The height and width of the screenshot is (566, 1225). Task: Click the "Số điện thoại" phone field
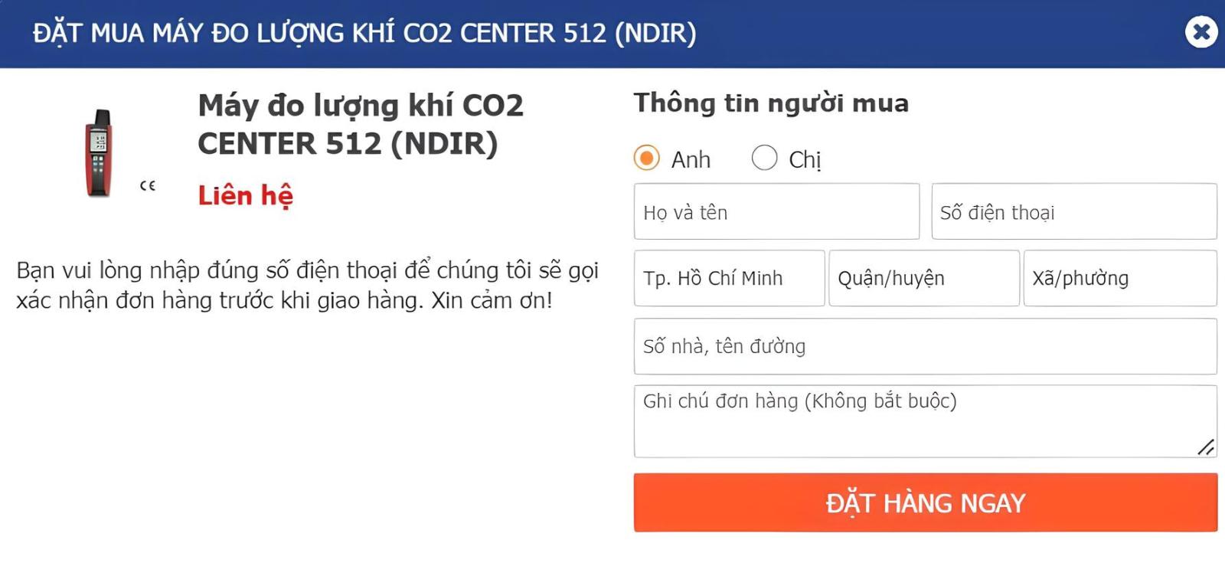pos(1074,211)
